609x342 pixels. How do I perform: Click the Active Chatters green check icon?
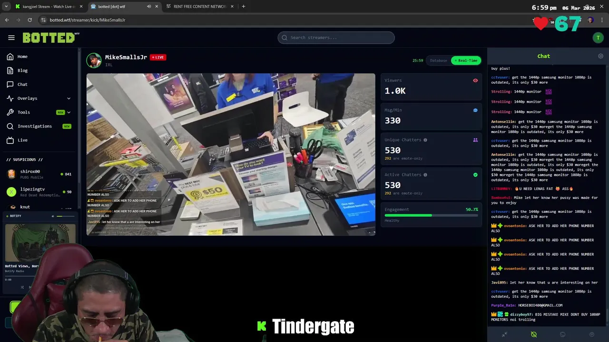click(x=475, y=175)
